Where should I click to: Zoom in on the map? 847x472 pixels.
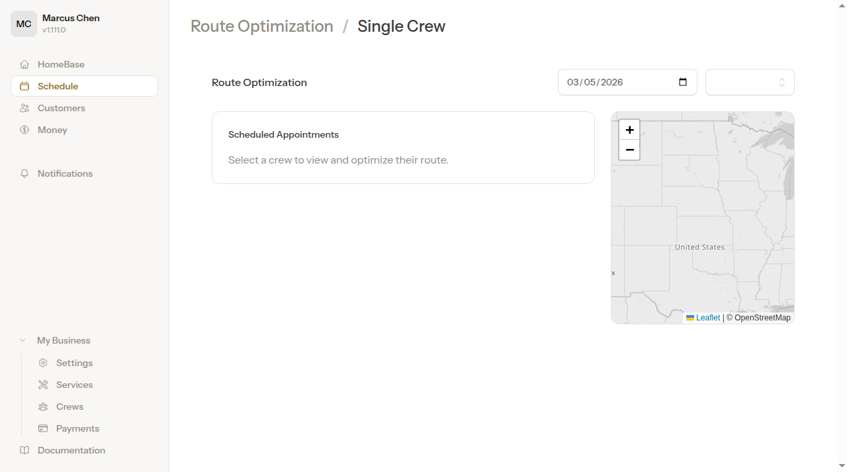point(629,130)
